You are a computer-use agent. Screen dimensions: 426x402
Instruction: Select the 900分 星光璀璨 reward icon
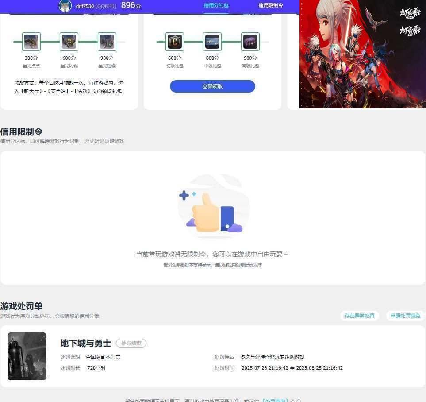pyautogui.click(x=107, y=42)
